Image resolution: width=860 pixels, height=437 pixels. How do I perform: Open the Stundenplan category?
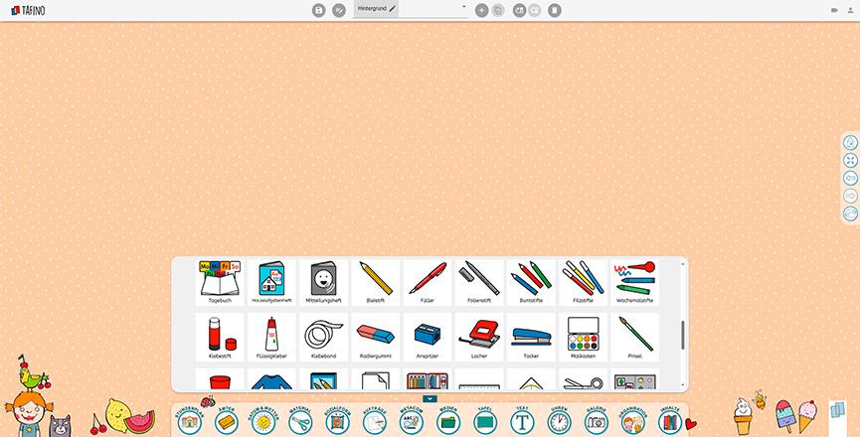[x=188, y=421]
